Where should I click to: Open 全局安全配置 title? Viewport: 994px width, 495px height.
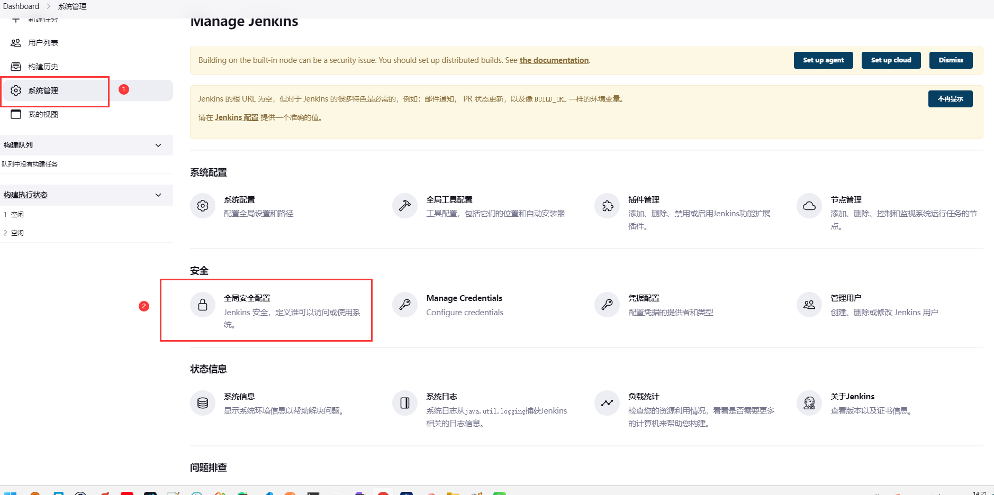[x=247, y=298]
